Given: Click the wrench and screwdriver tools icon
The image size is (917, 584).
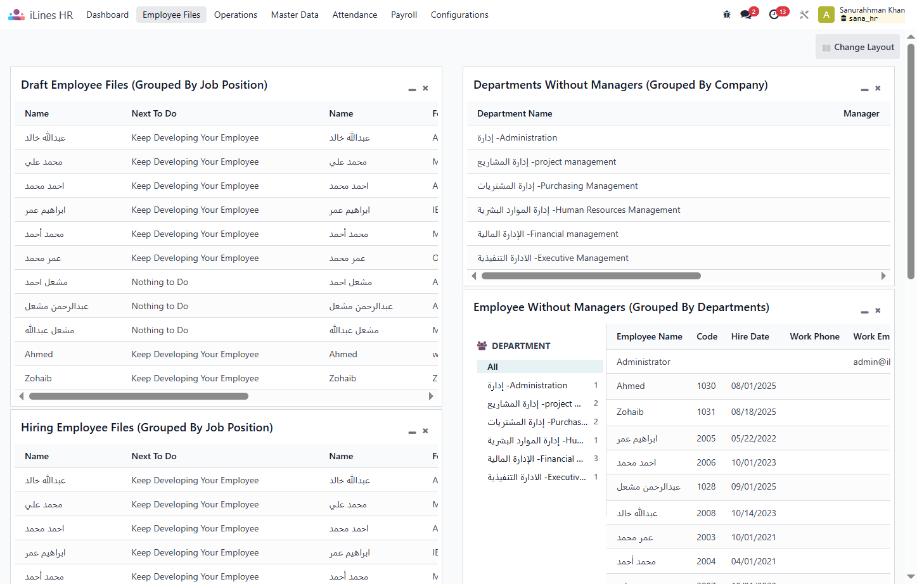Looking at the screenshot, I should pyautogui.click(x=804, y=15).
